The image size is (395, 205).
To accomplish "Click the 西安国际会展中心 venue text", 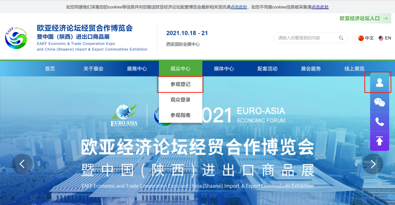I will coord(183,44).
